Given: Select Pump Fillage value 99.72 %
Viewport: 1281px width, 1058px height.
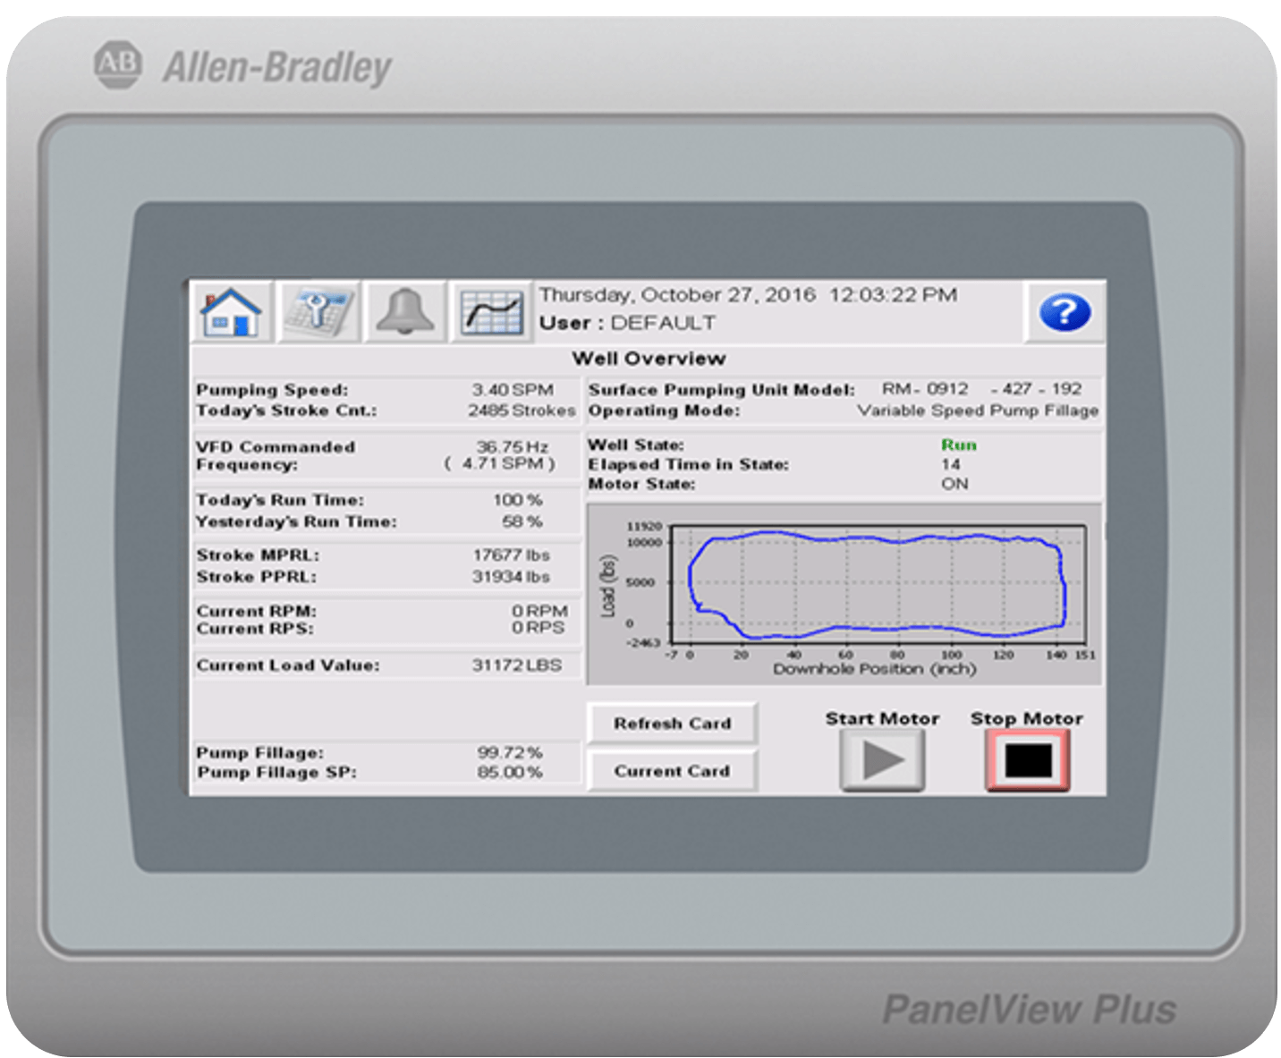Looking at the screenshot, I should pos(510,752).
